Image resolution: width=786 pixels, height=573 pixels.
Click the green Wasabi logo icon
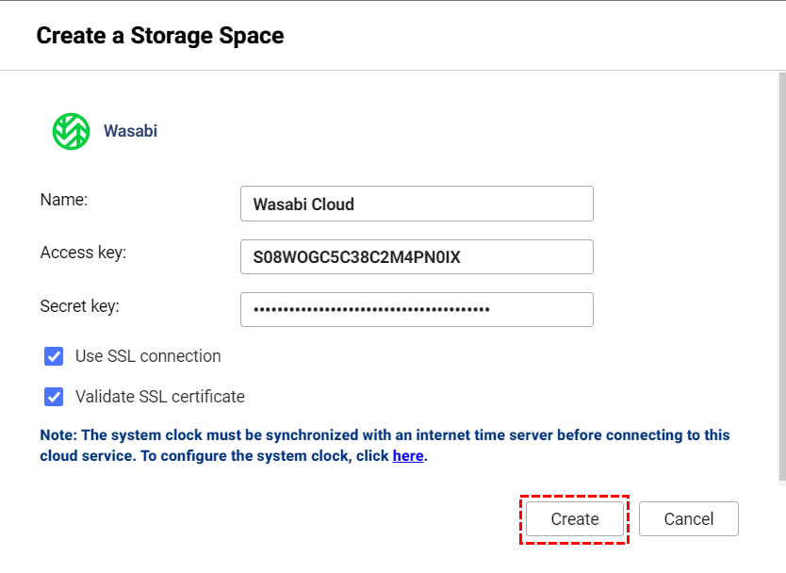pos(71,131)
